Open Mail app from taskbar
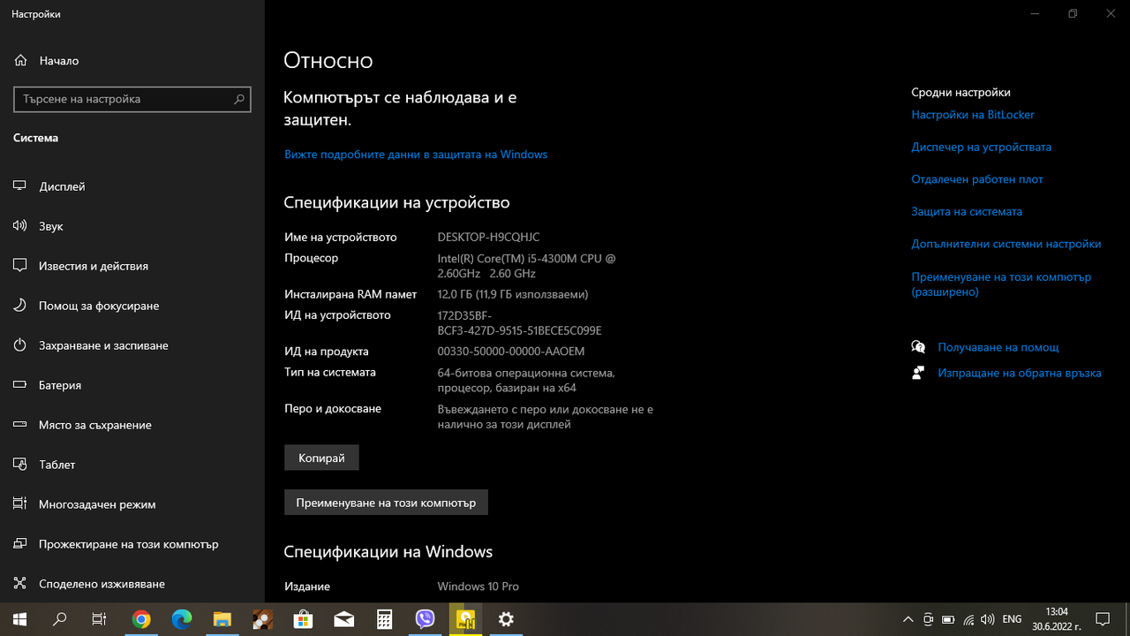 pos(344,619)
